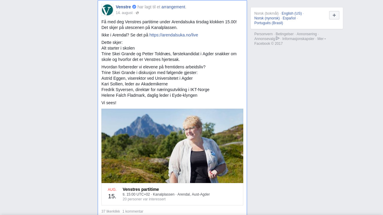Open the 14. august timestamp link
Screen dimensions: 383x215
click(x=124, y=13)
